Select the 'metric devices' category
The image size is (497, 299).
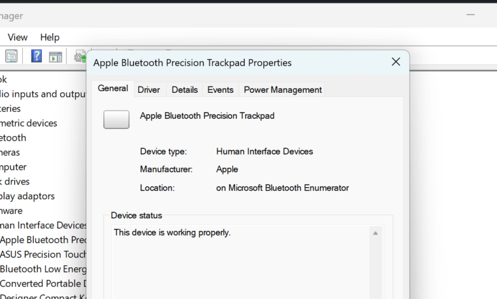coord(29,123)
